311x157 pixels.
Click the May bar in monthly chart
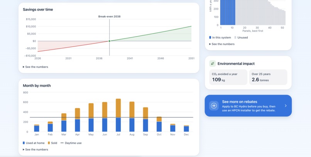[x=91, y=117]
